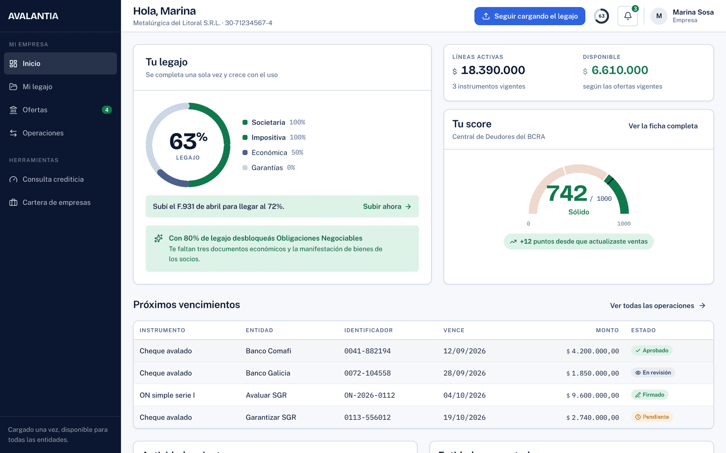Image resolution: width=726 pixels, height=453 pixels.
Task: Click the Marina Sosa profile name
Action: (693, 12)
